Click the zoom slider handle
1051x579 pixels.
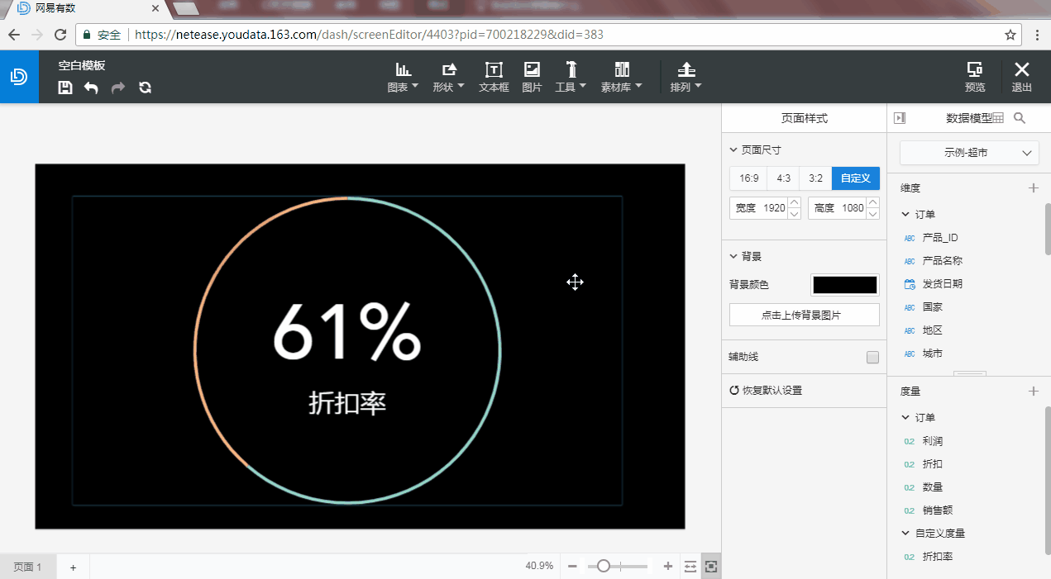tap(604, 567)
